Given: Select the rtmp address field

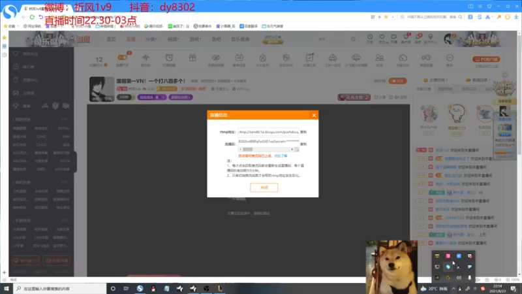Looking at the screenshot, I should tap(268, 132).
